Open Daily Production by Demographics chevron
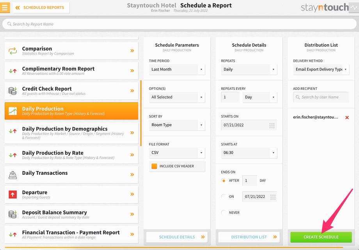 132,133
